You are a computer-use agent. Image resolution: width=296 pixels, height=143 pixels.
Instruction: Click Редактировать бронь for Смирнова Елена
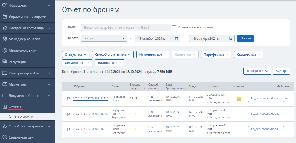265,129
